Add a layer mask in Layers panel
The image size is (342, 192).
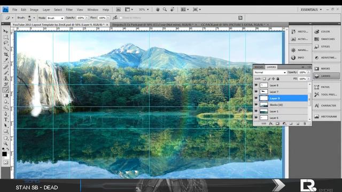[x=277, y=123]
